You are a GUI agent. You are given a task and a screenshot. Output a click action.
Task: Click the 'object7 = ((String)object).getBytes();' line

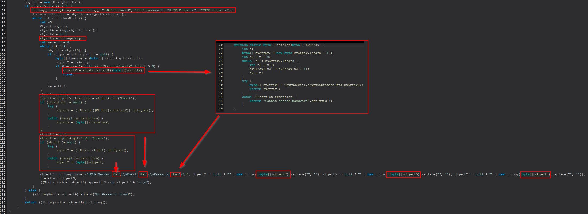click(x=92, y=150)
